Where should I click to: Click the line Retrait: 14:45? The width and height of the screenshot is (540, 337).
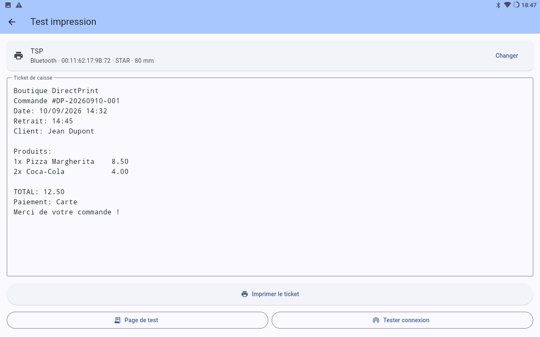(43, 121)
